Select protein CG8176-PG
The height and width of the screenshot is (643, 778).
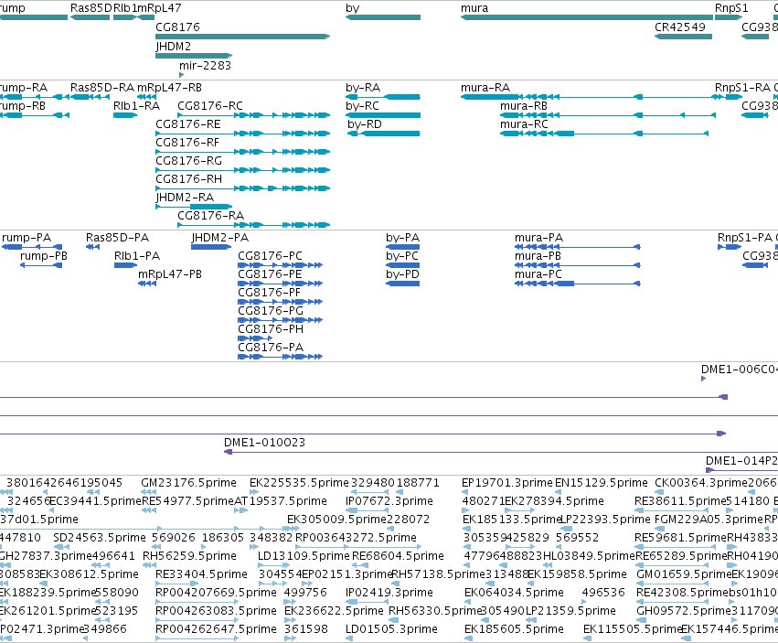point(281,320)
